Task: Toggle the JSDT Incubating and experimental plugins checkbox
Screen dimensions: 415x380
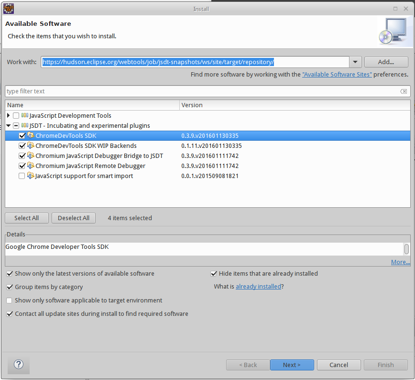Action: (16, 125)
